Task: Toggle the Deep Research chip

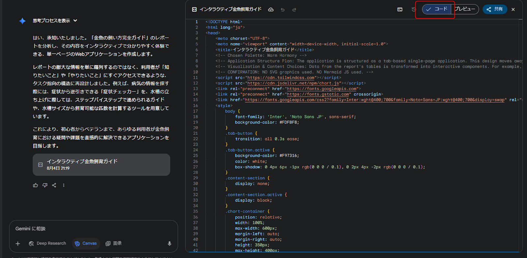Action: (x=47, y=244)
